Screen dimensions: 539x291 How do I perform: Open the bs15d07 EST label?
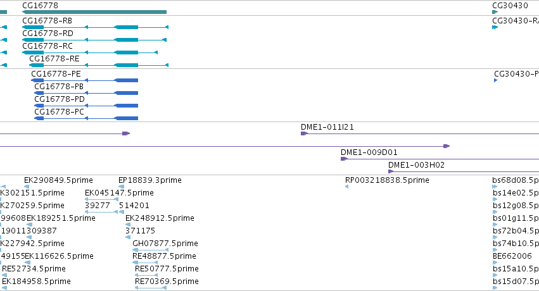point(516,282)
